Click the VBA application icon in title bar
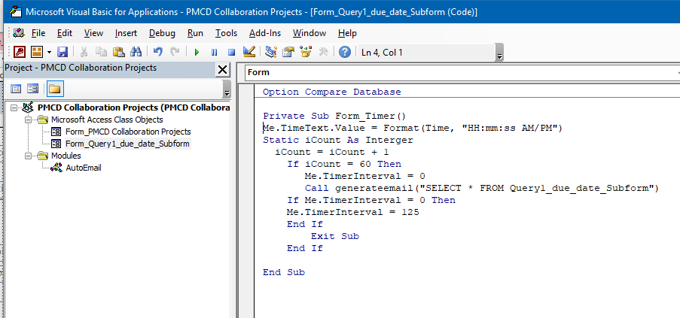The width and height of the screenshot is (680, 318). click(x=16, y=11)
